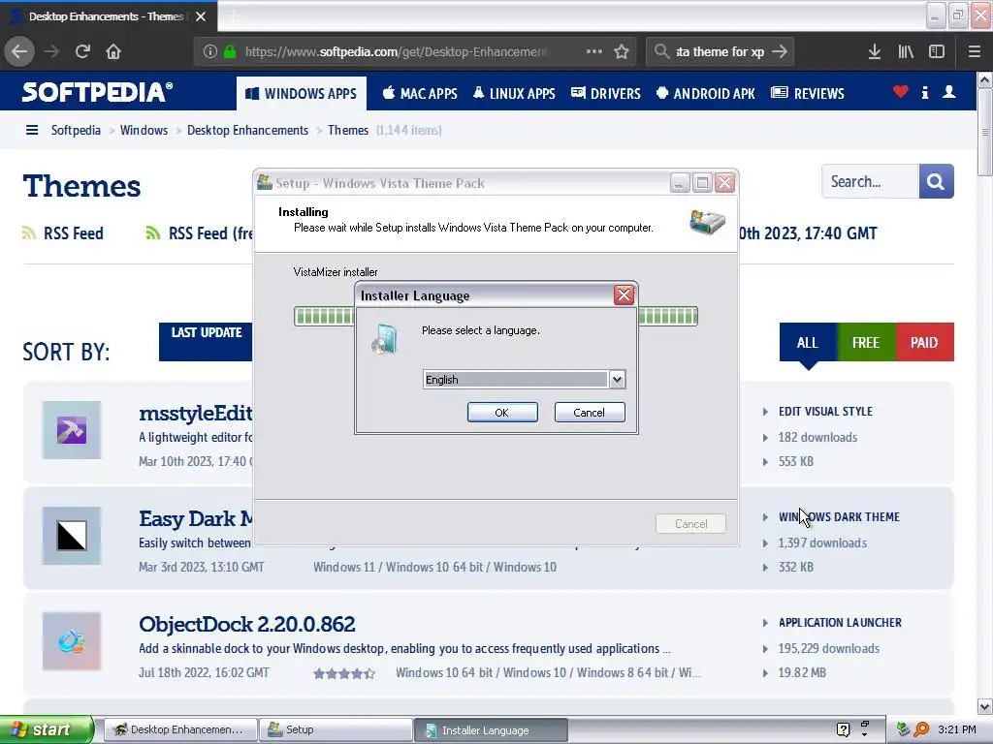Open the Softpedia breadcrumb hamburger menu
Screen dimensions: 993x744
tap(32, 131)
